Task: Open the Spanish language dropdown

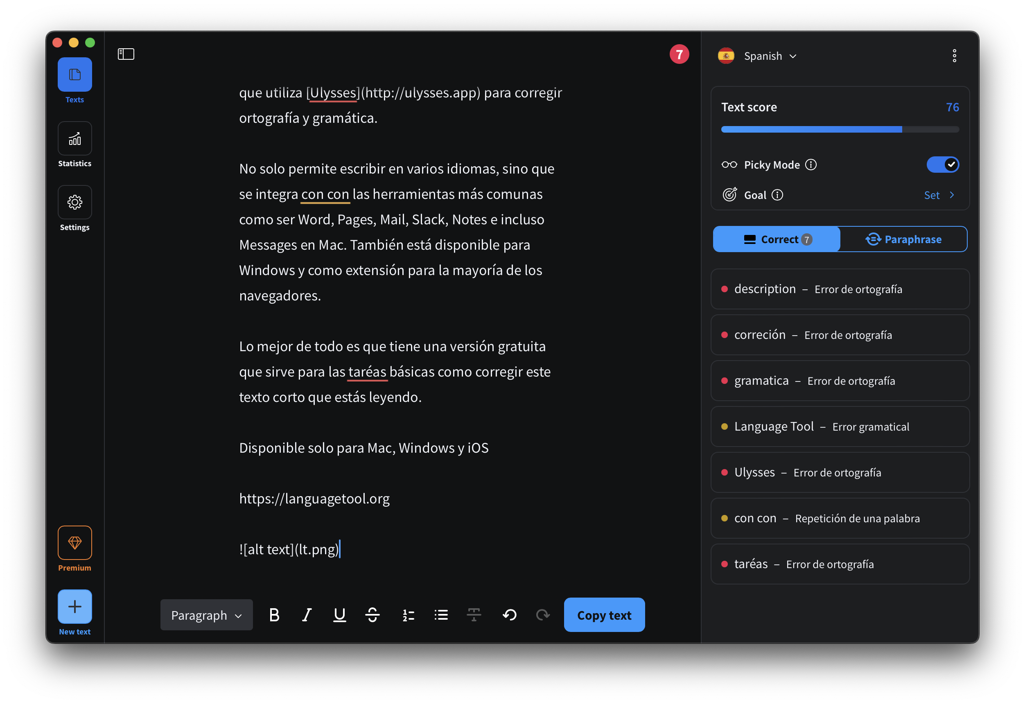Action: (770, 56)
